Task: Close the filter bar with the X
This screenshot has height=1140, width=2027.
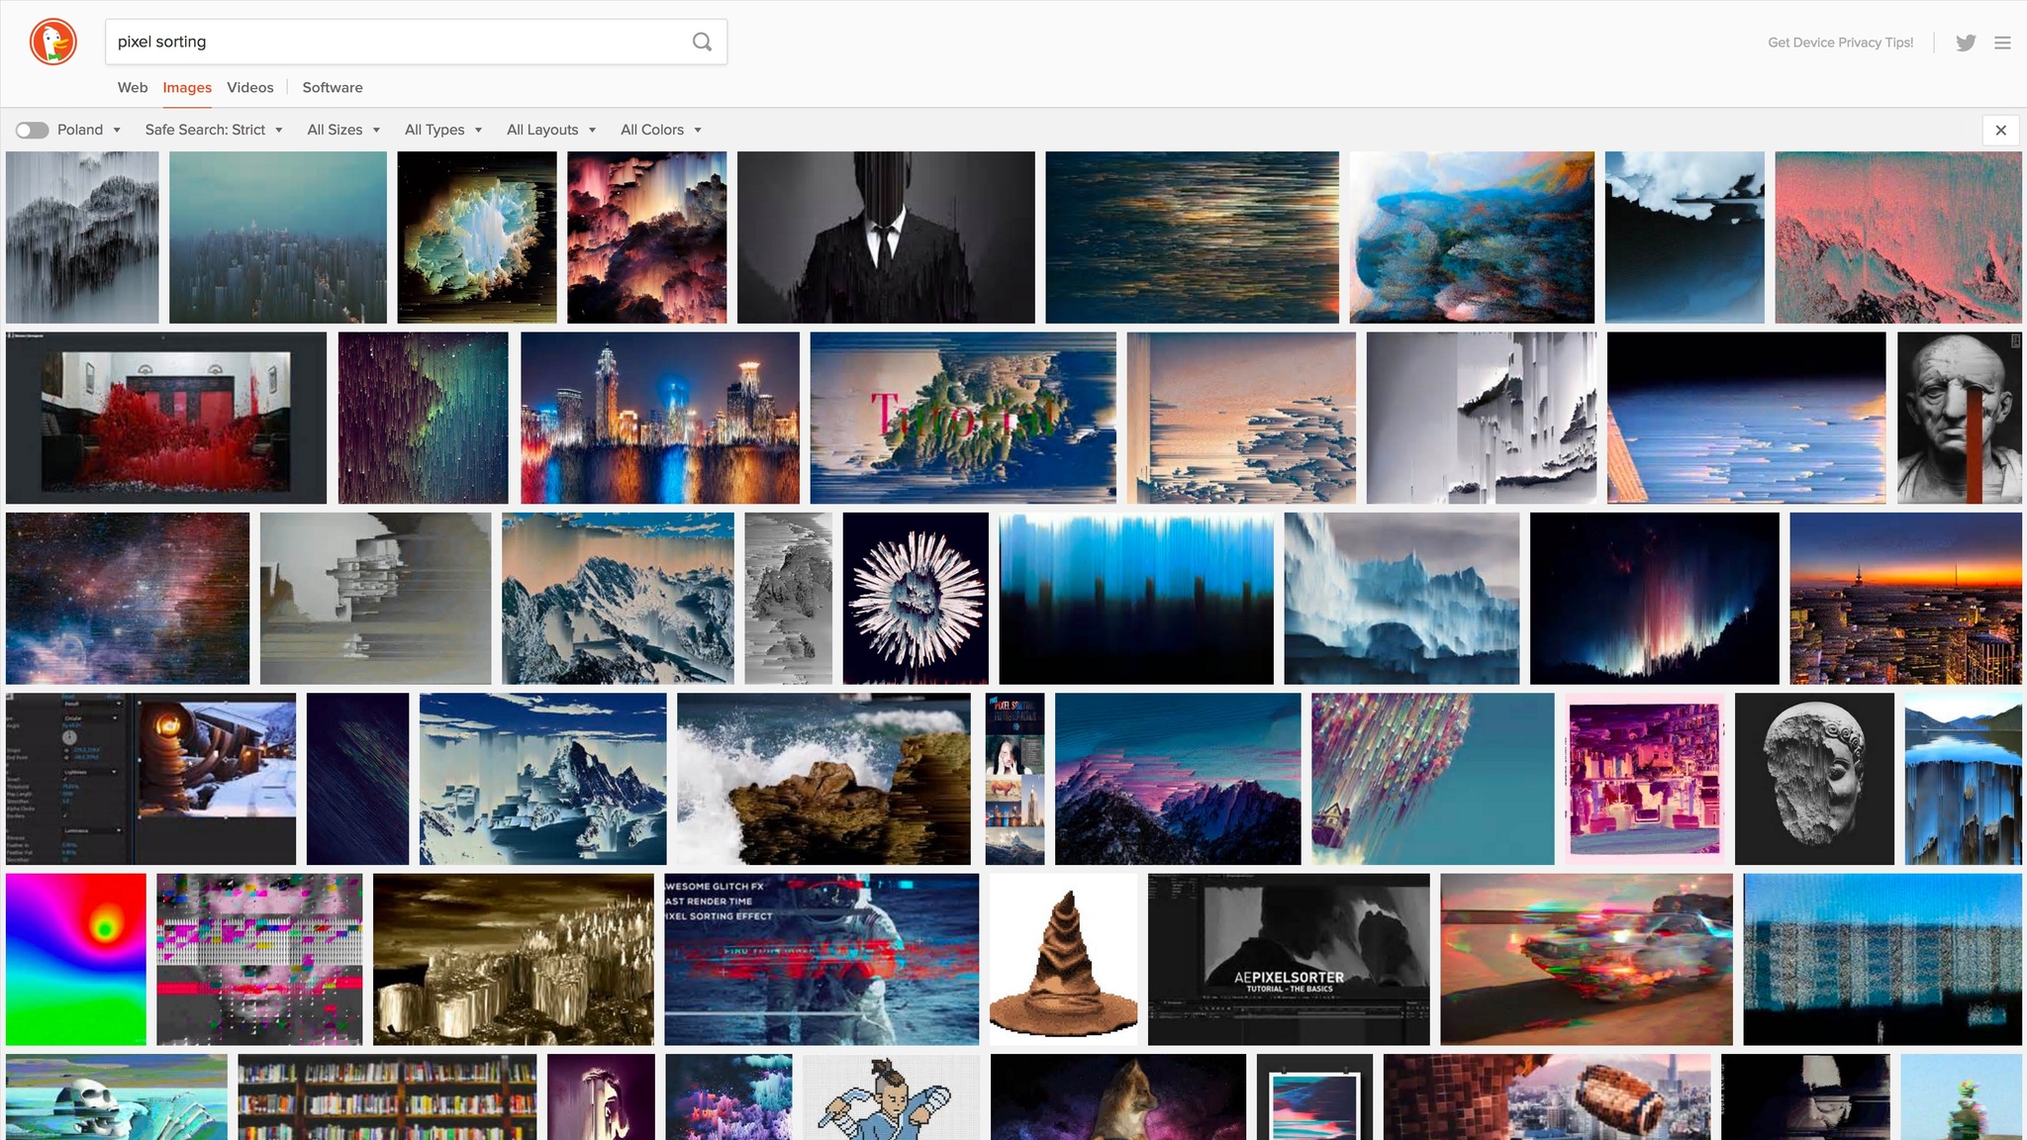Action: pyautogui.click(x=2001, y=130)
